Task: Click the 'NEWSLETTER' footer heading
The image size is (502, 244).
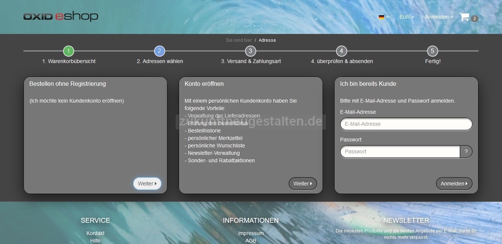Action: click(x=406, y=220)
